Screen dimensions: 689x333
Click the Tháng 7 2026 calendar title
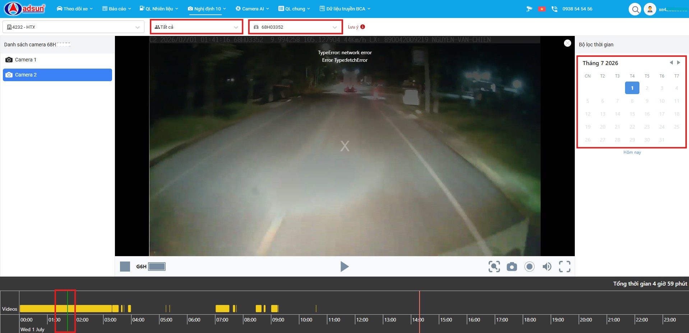(600, 63)
